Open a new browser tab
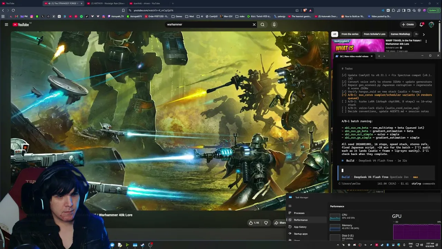The image size is (442, 249). [173, 3]
